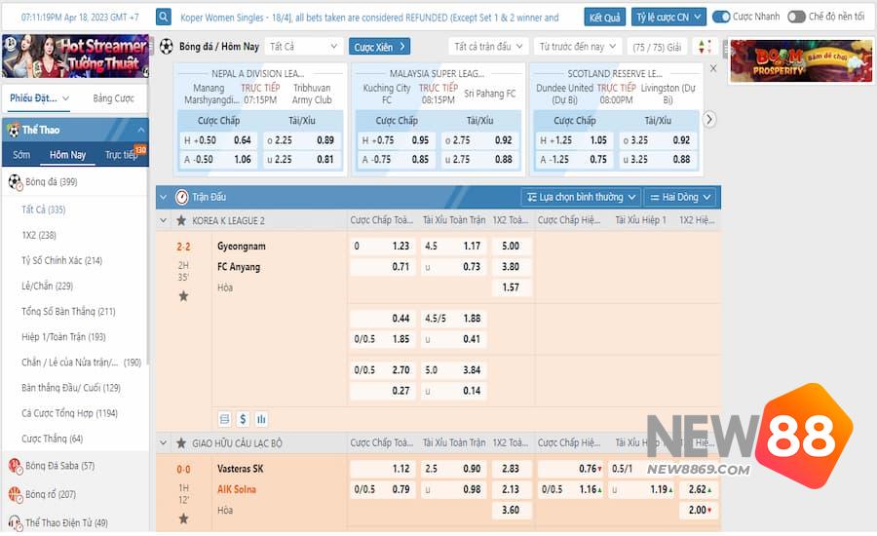The width and height of the screenshot is (877, 536).
Task: Open the bet slip list icon under FC Anyang
Action: click(225, 419)
